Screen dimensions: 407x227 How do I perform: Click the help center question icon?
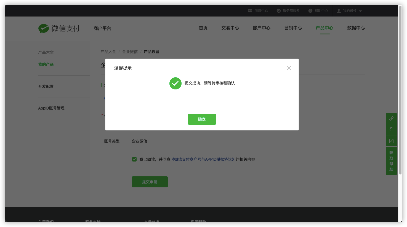310,11
